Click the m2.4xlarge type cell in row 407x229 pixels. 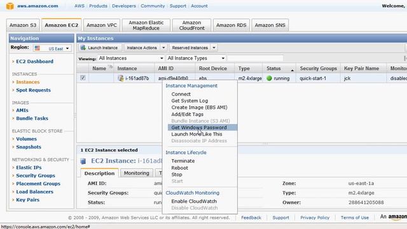click(250, 78)
